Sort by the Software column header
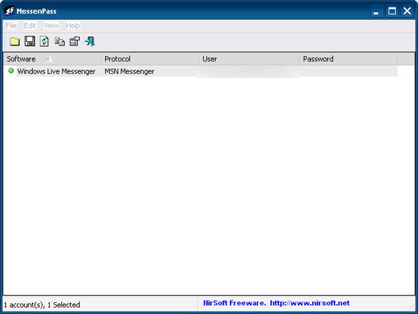418x314 pixels. [52, 58]
